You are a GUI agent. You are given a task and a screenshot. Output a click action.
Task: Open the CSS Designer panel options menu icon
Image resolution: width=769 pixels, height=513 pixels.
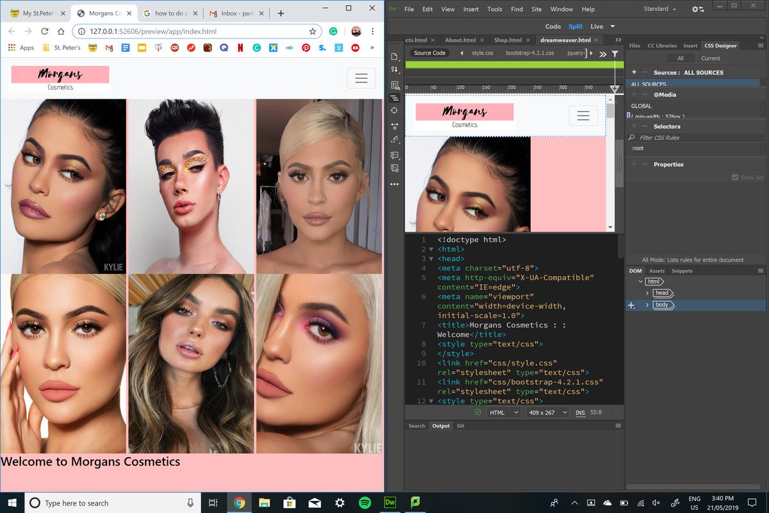coord(760,46)
